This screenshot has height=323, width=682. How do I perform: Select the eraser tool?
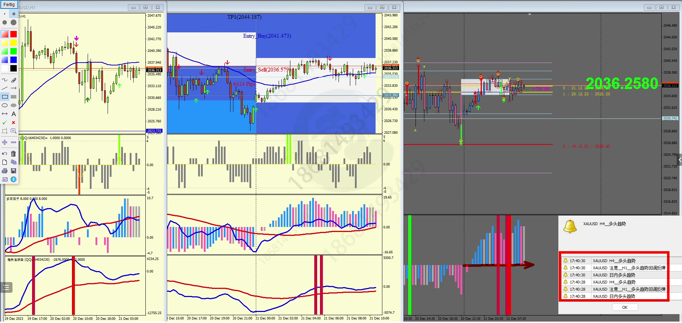click(x=14, y=80)
